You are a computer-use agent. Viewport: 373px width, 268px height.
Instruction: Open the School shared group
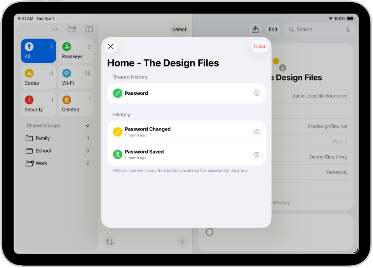[x=58, y=151]
